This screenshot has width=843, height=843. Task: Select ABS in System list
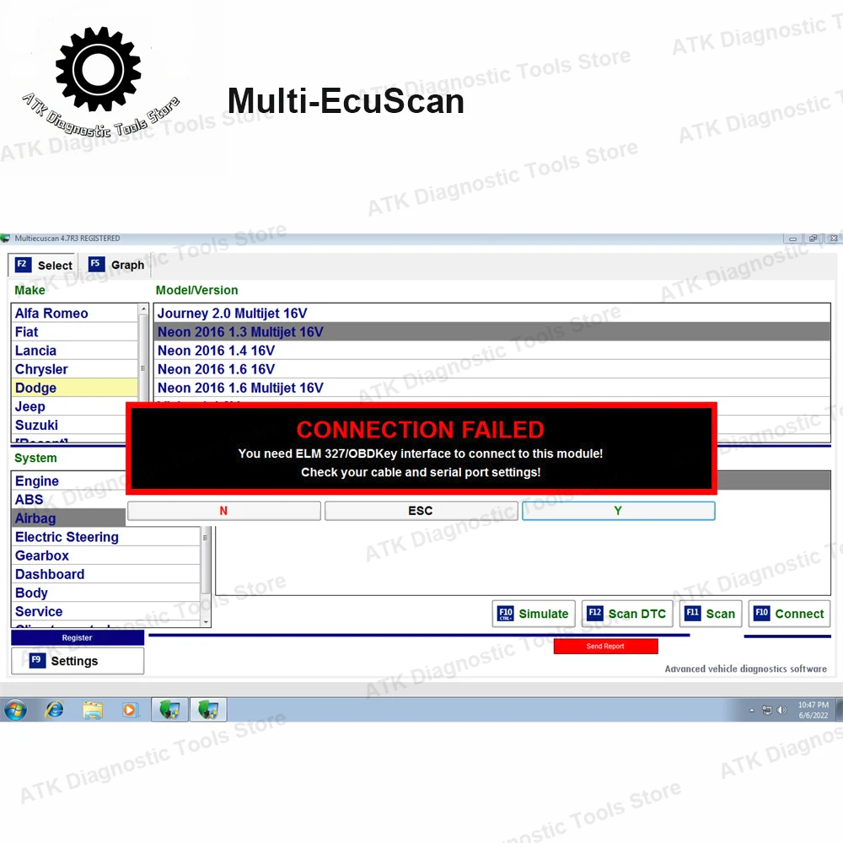coord(68,499)
